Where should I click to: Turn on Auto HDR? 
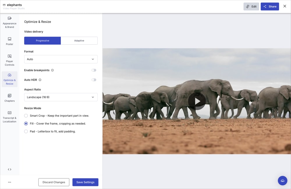coord(94,80)
